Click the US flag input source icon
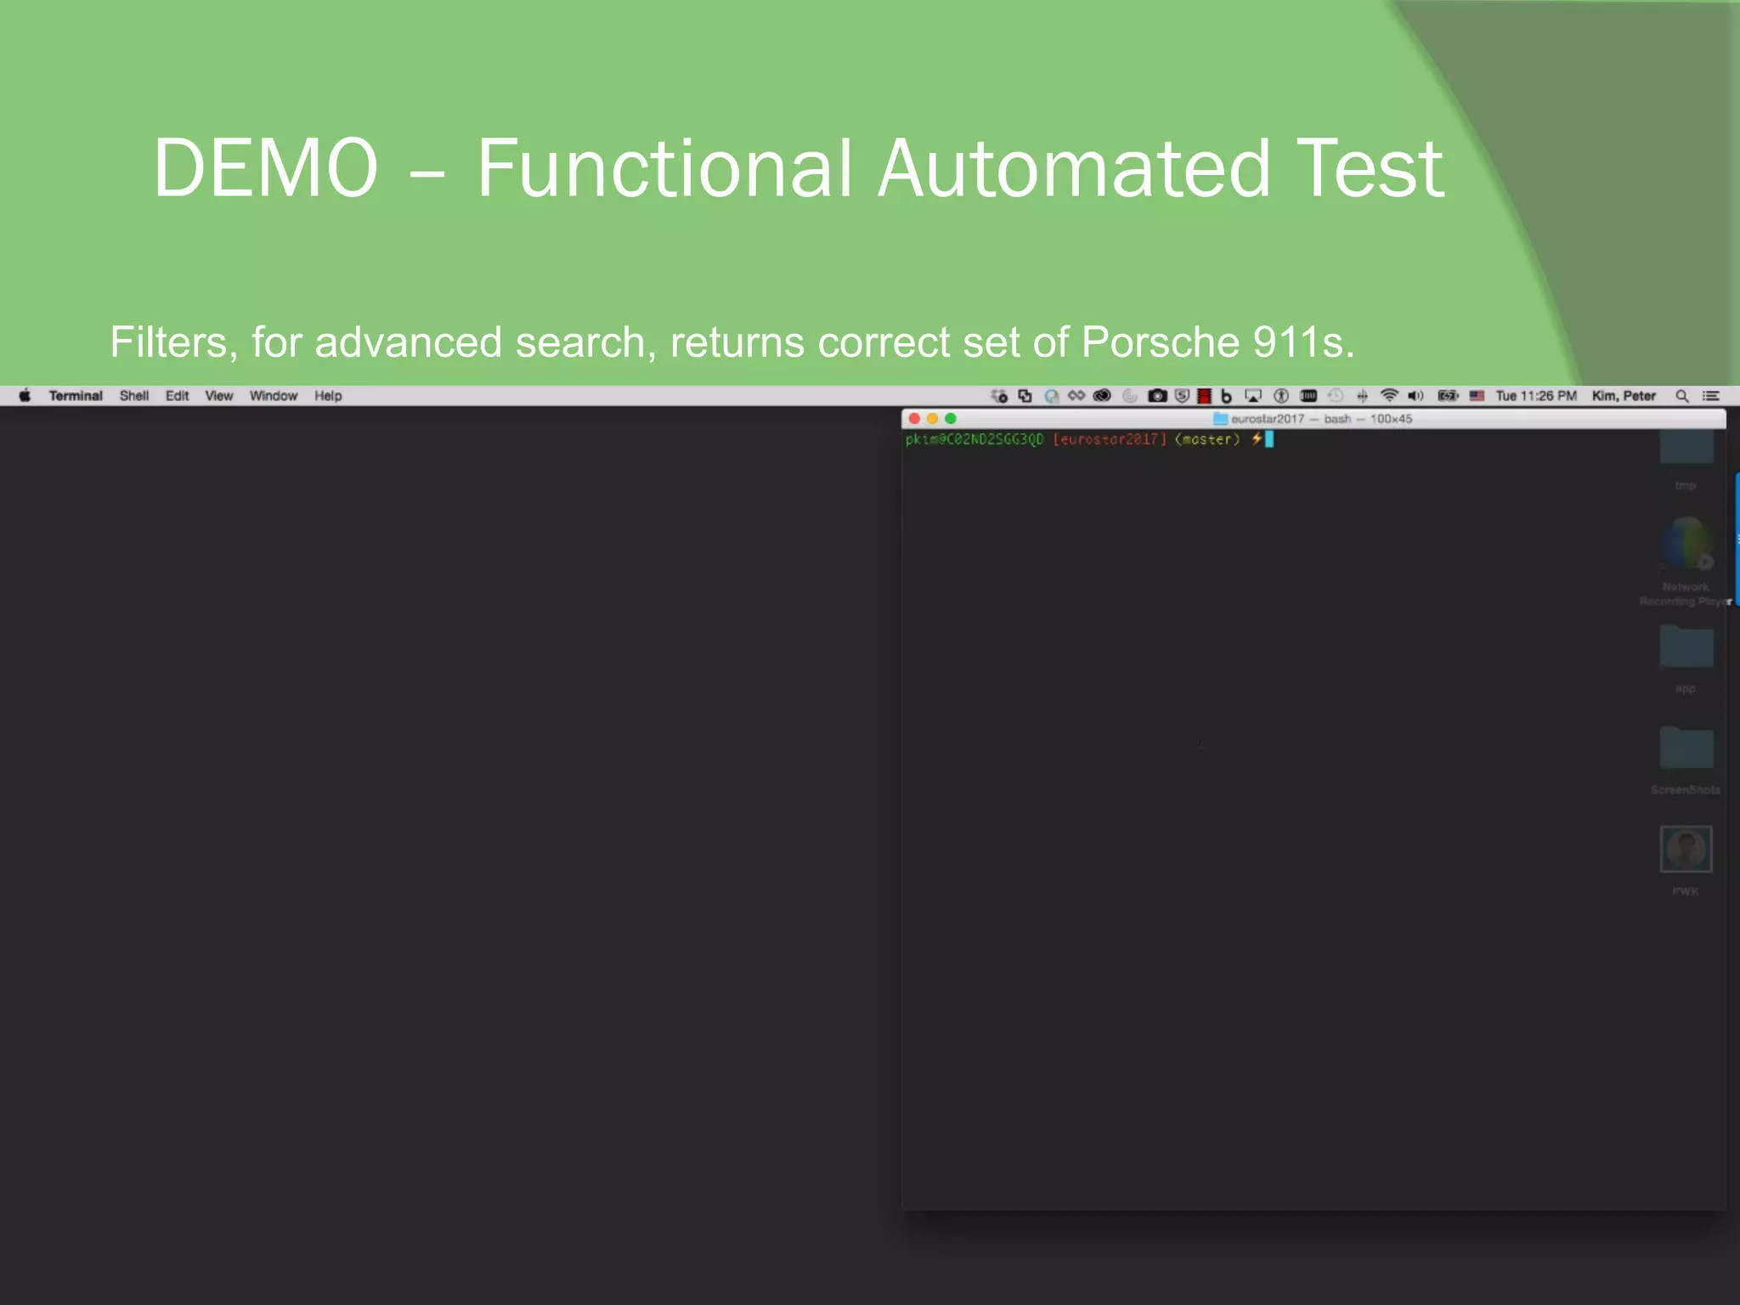Viewport: 1740px width, 1305px height. tap(1477, 396)
